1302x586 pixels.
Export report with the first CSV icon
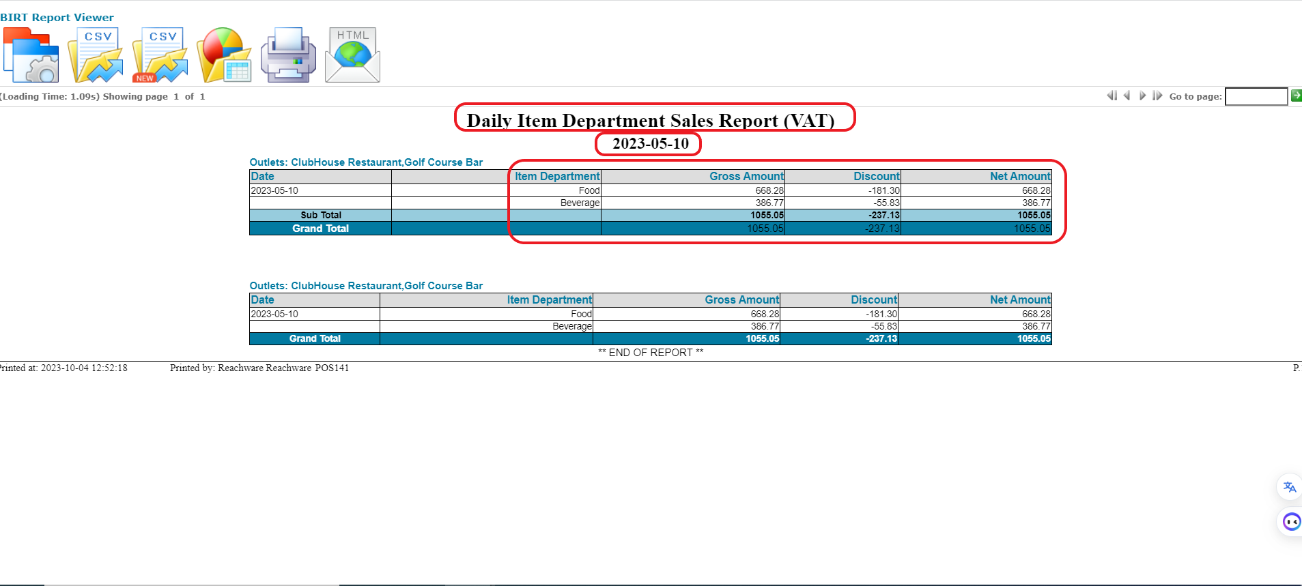coord(96,55)
